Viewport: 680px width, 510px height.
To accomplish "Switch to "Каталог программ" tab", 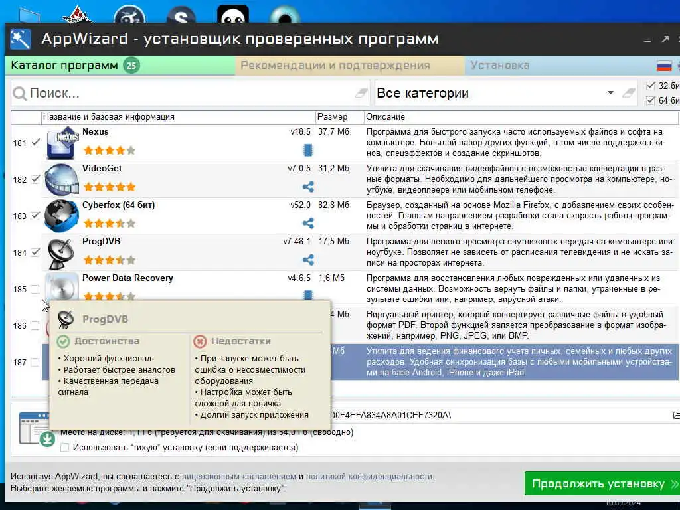I will click(121, 66).
